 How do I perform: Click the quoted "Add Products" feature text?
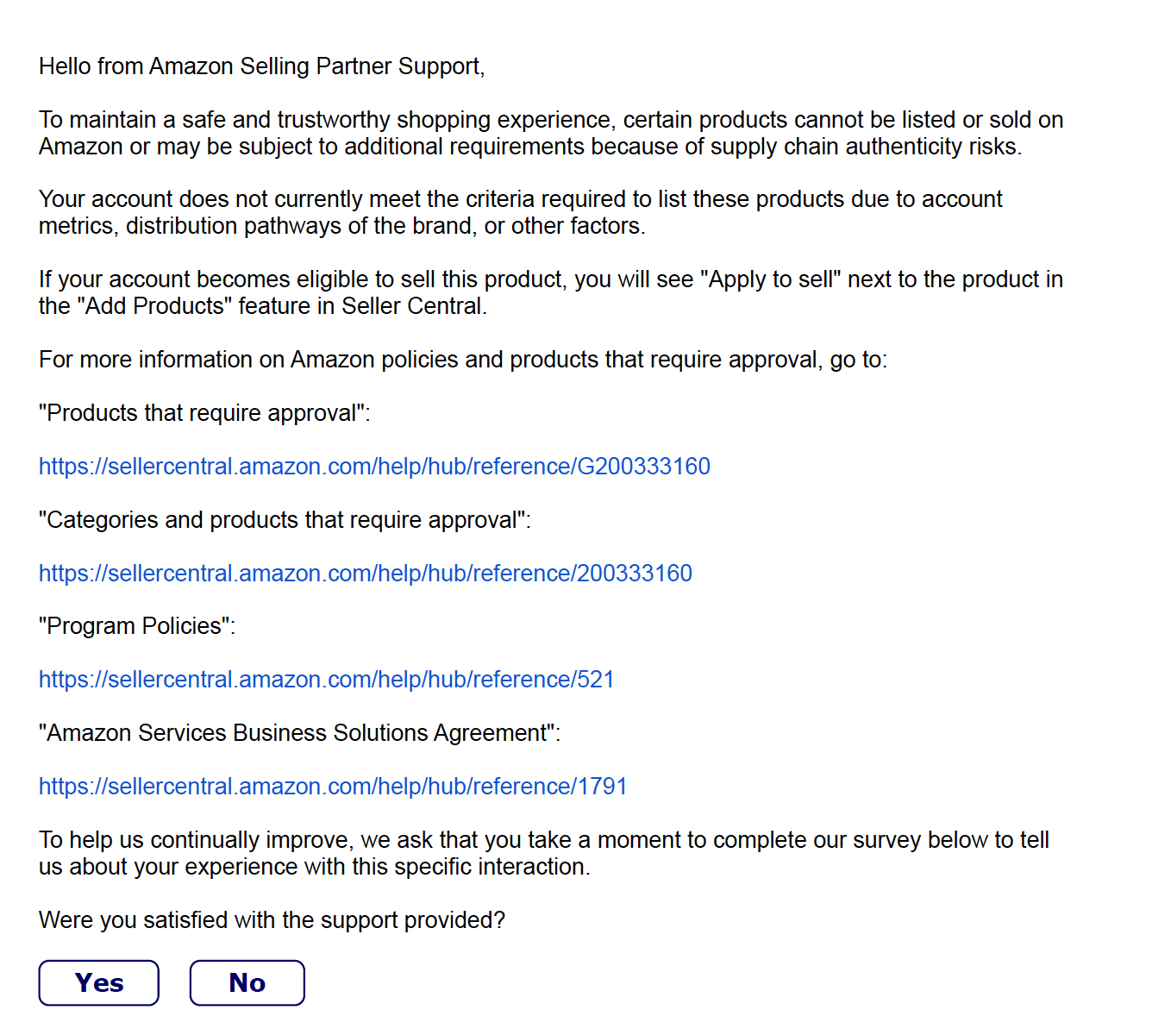pyautogui.click(x=155, y=306)
